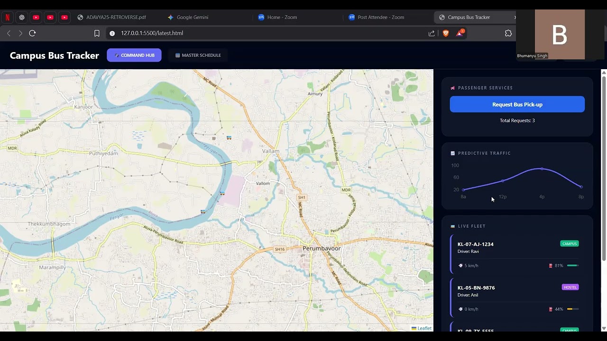Click the 44% fuel level bar

tap(573, 309)
